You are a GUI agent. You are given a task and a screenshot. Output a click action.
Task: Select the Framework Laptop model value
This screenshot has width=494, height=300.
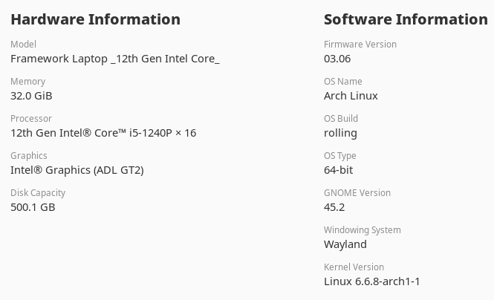pyautogui.click(x=114, y=59)
